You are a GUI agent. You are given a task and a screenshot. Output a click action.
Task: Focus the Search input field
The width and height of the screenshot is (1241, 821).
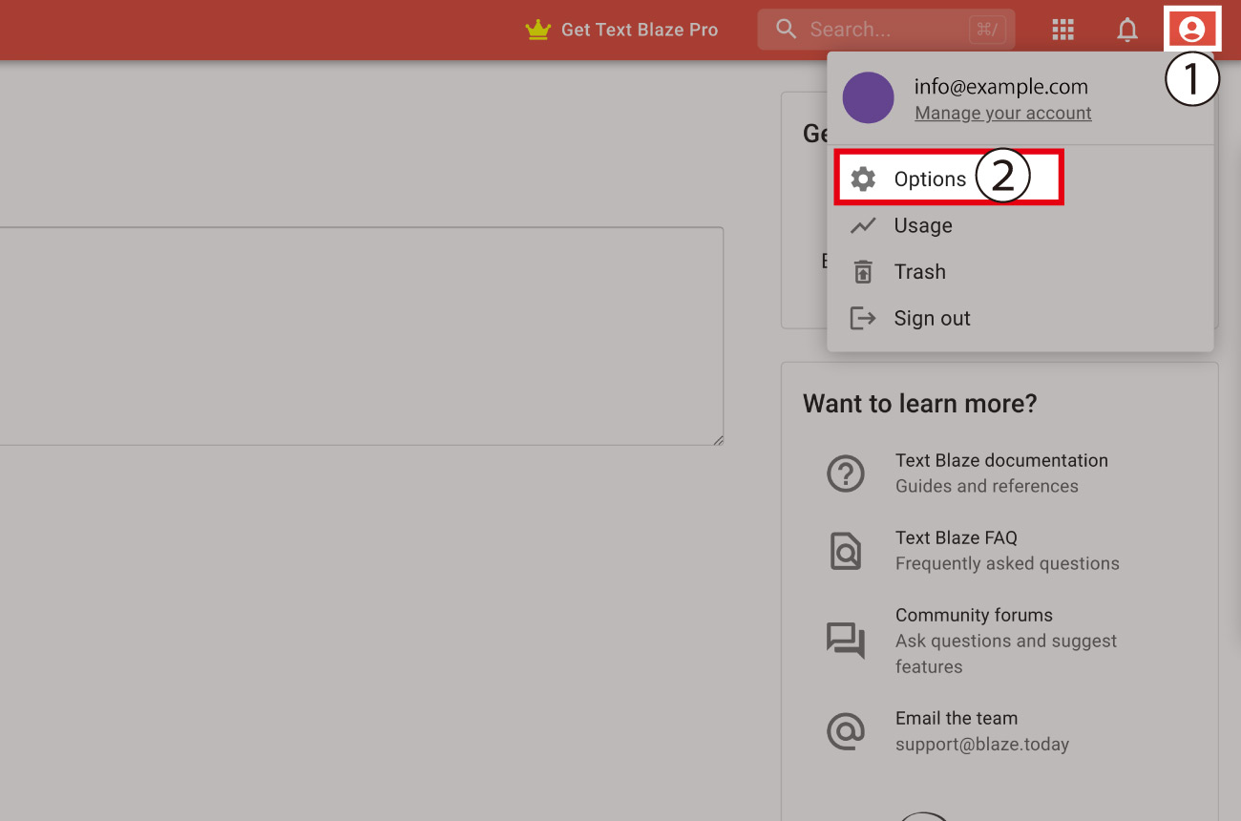click(886, 30)
